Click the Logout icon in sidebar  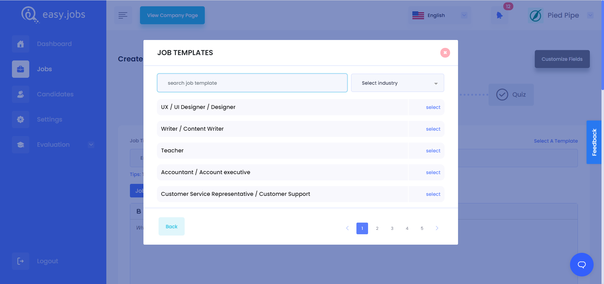(20, 261)
